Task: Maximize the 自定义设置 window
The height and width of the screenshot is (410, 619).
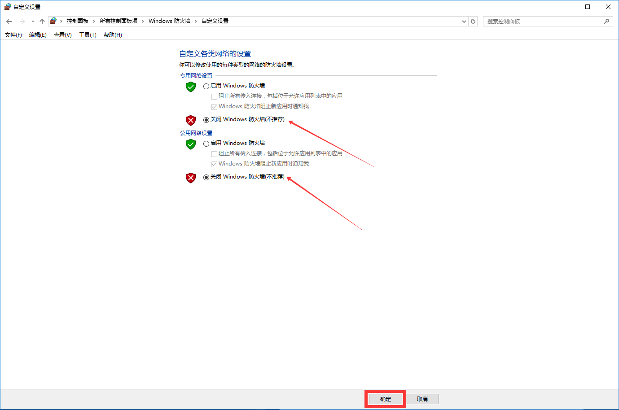Action: (588, 7)
